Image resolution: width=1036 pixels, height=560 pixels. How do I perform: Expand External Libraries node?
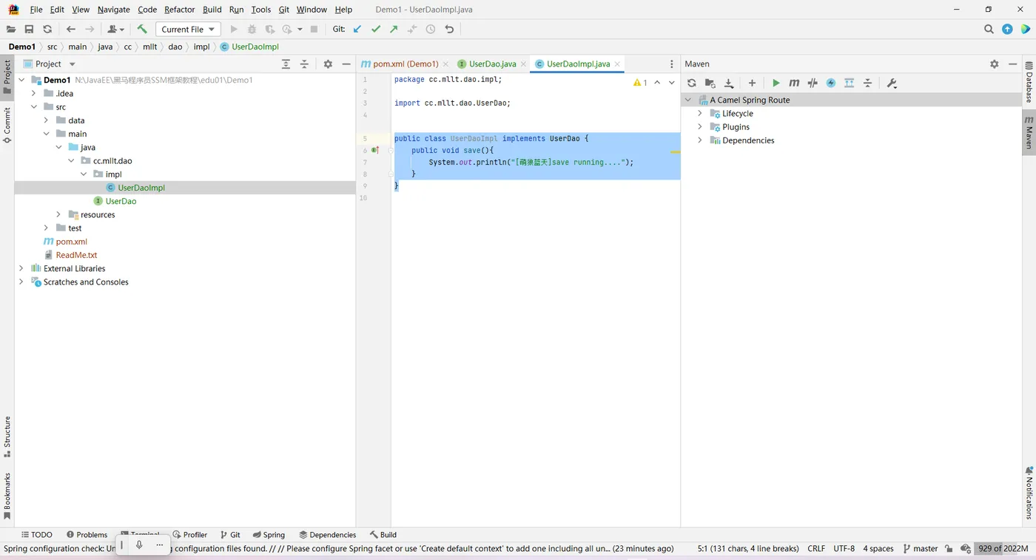tap(21, 268)
